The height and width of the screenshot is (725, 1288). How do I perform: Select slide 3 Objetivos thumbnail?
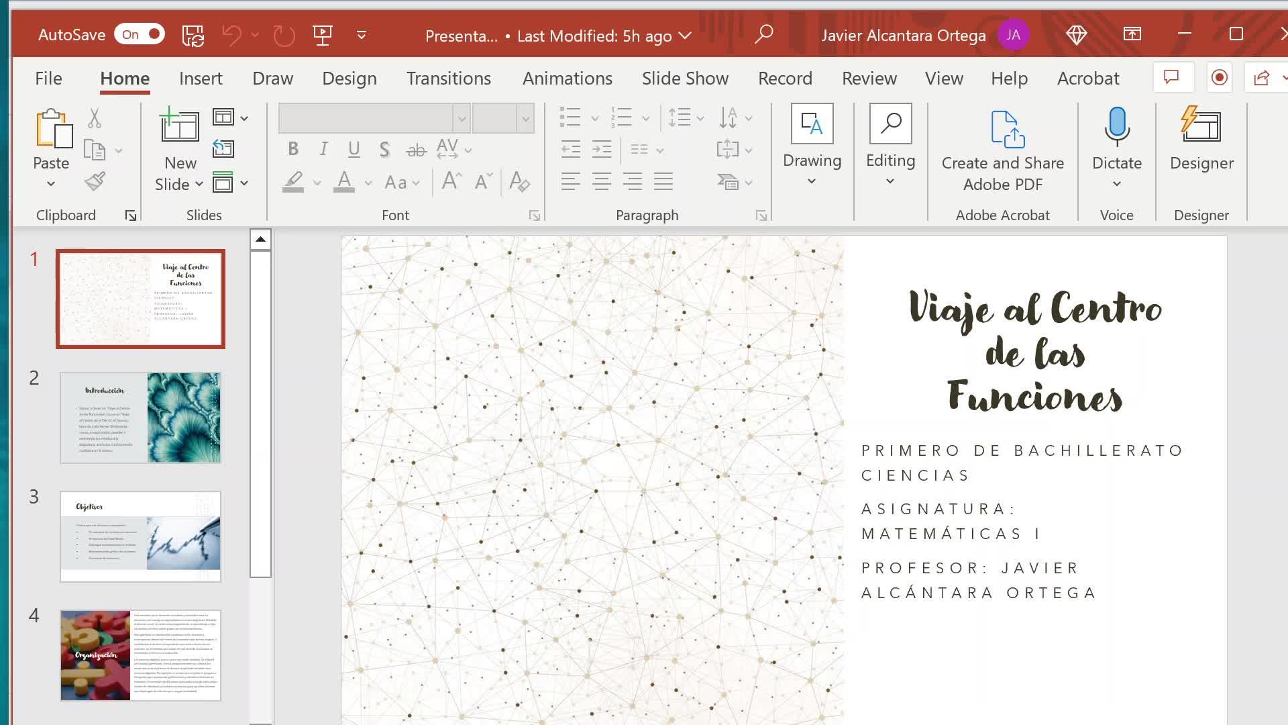pos(140,536)
